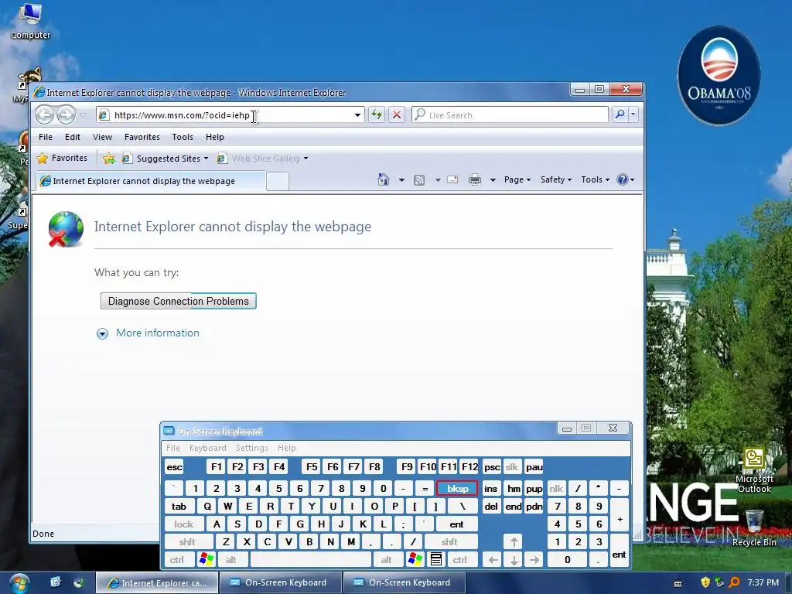Click the right arrow key on On-Screen Keyboard
Viewport: 792px width, 594px height.
(534, 560)
